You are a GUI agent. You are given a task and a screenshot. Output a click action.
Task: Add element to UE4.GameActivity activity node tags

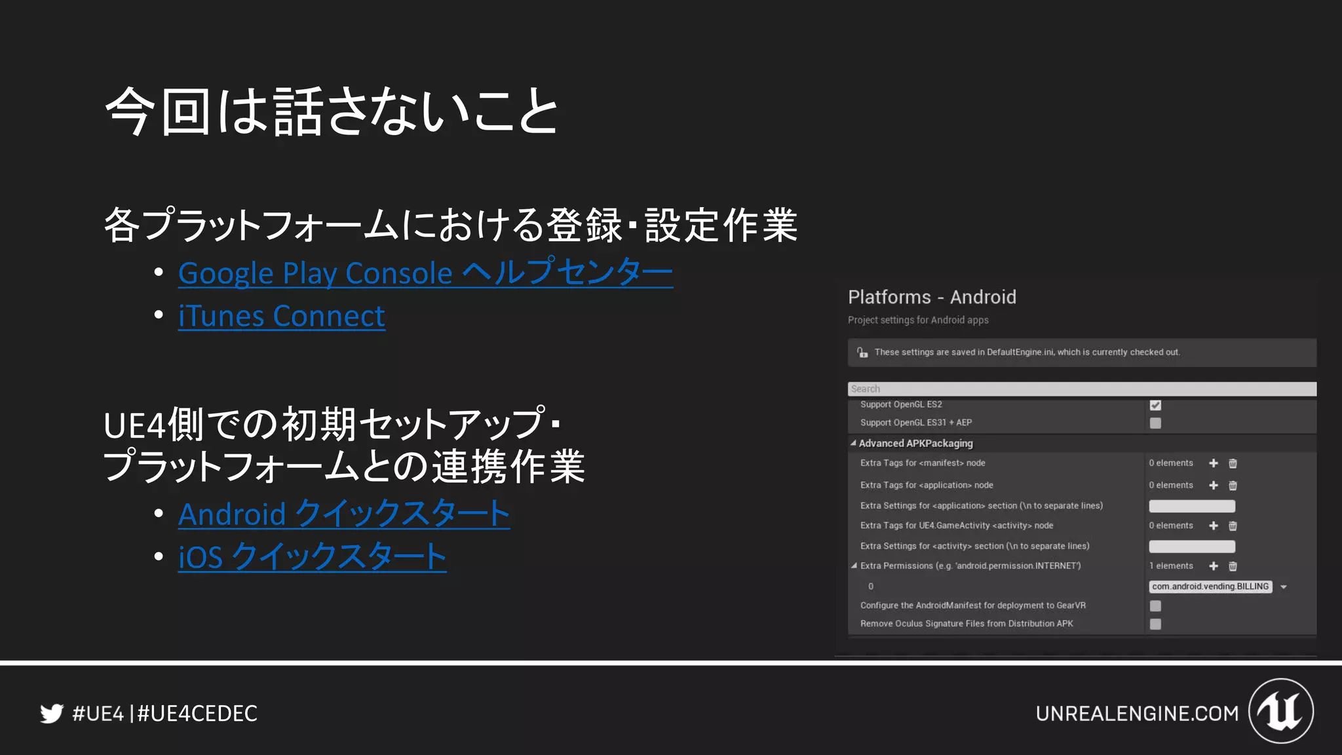[x=1214, y=526]
